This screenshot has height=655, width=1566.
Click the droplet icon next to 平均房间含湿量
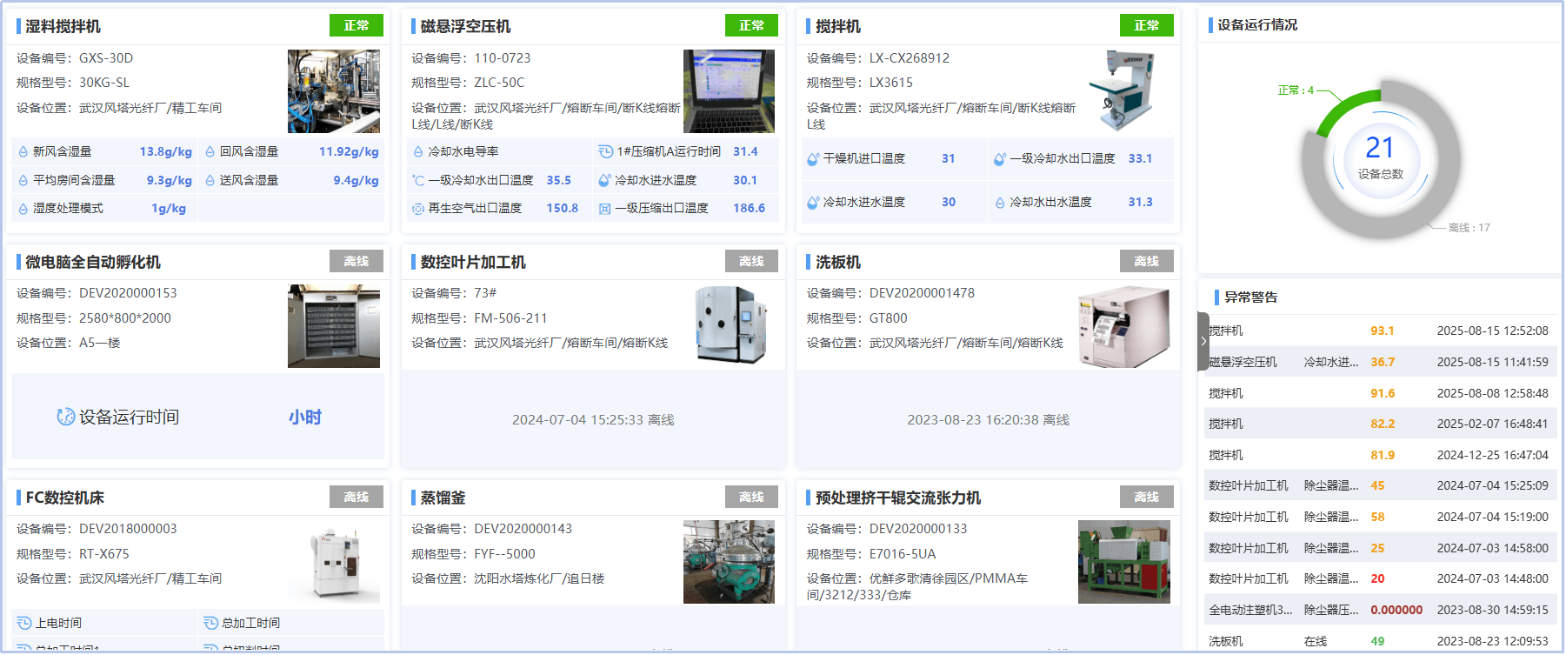click(x=23, y=181)
